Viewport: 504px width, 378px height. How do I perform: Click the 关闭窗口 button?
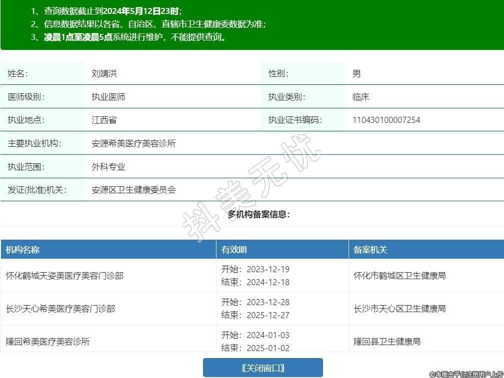262,368
